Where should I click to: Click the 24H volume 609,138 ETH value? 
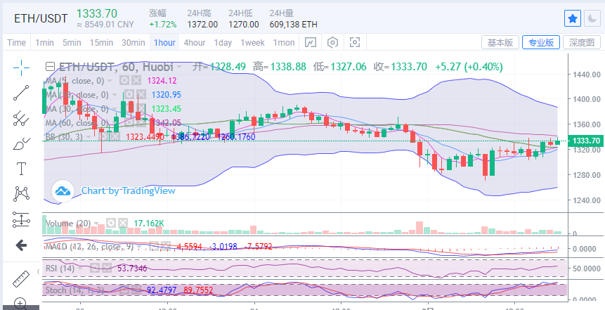click(293, 25)
